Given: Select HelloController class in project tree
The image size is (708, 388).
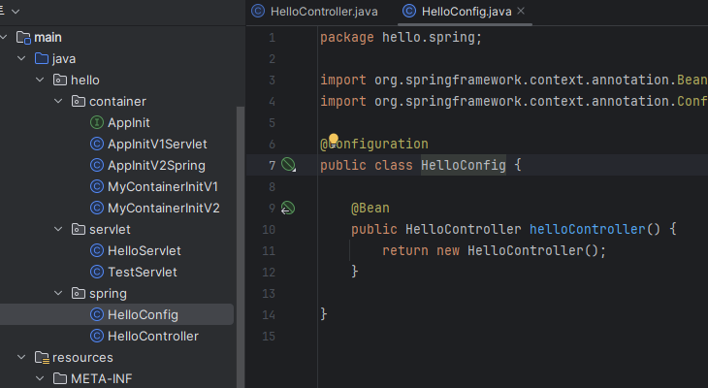Looking at the screenshot, I should (x=153, y=336).
